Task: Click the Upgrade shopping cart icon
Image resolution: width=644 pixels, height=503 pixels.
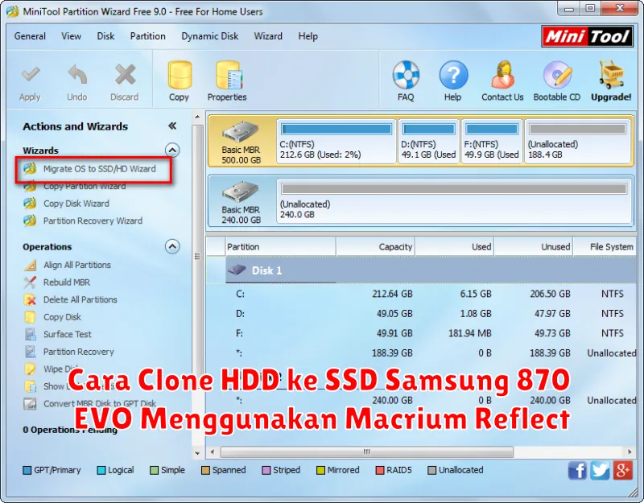Action: click(612, 76)
